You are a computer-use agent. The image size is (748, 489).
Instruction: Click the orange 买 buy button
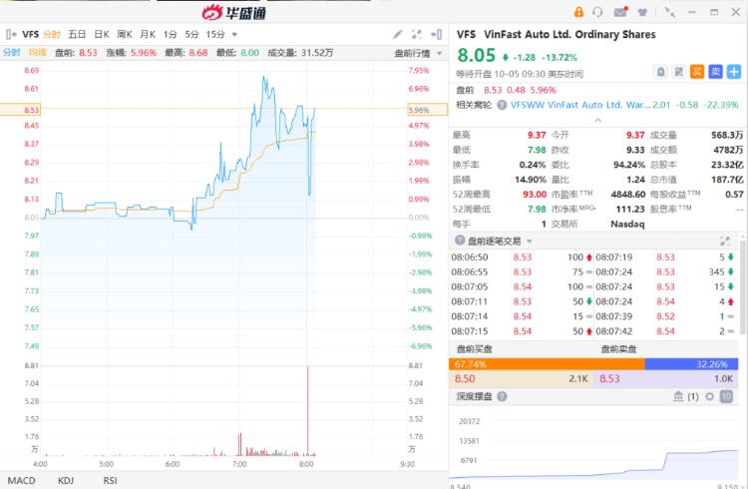click(x=697, y=72)
